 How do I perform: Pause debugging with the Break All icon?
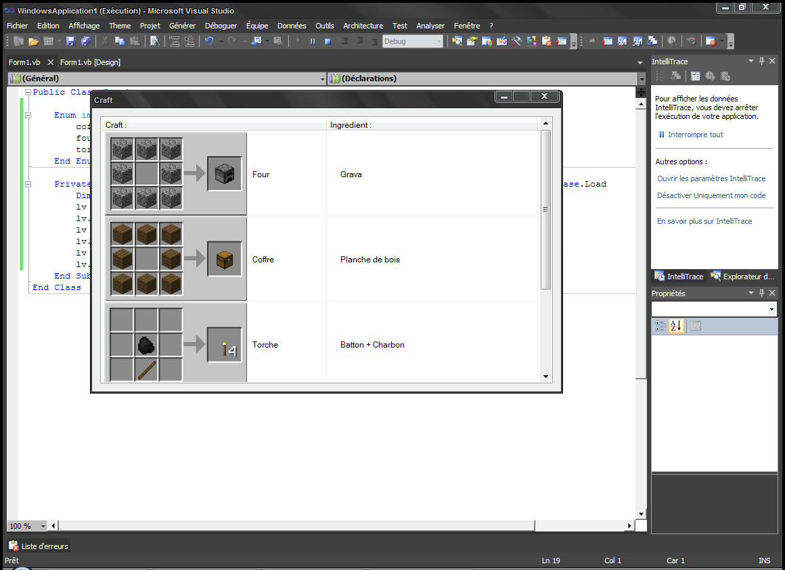click(x=313, y=41)
